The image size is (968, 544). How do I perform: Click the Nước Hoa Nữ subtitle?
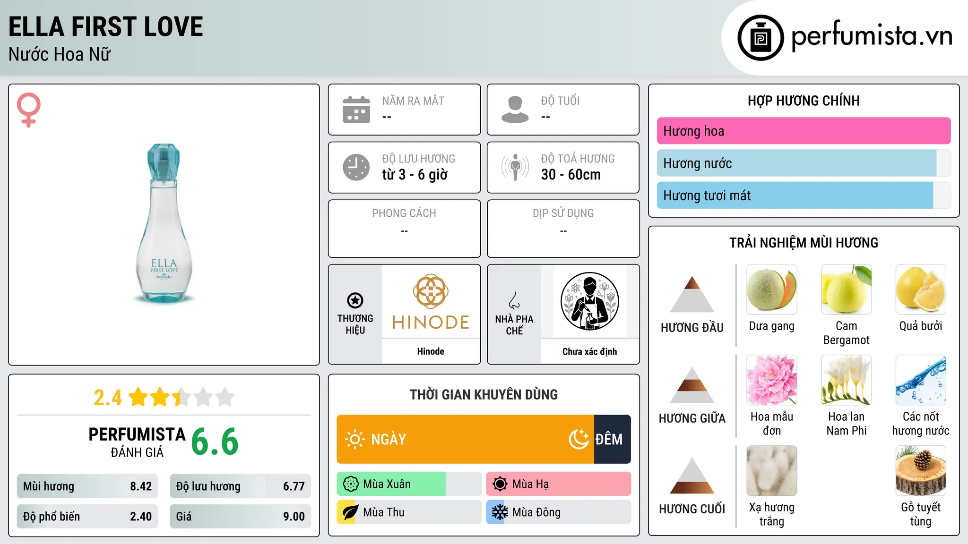(60, 55)
